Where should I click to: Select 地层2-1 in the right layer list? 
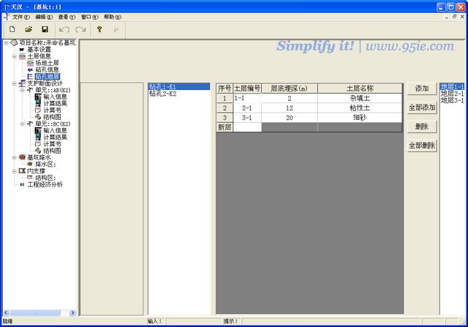(451, 94)
